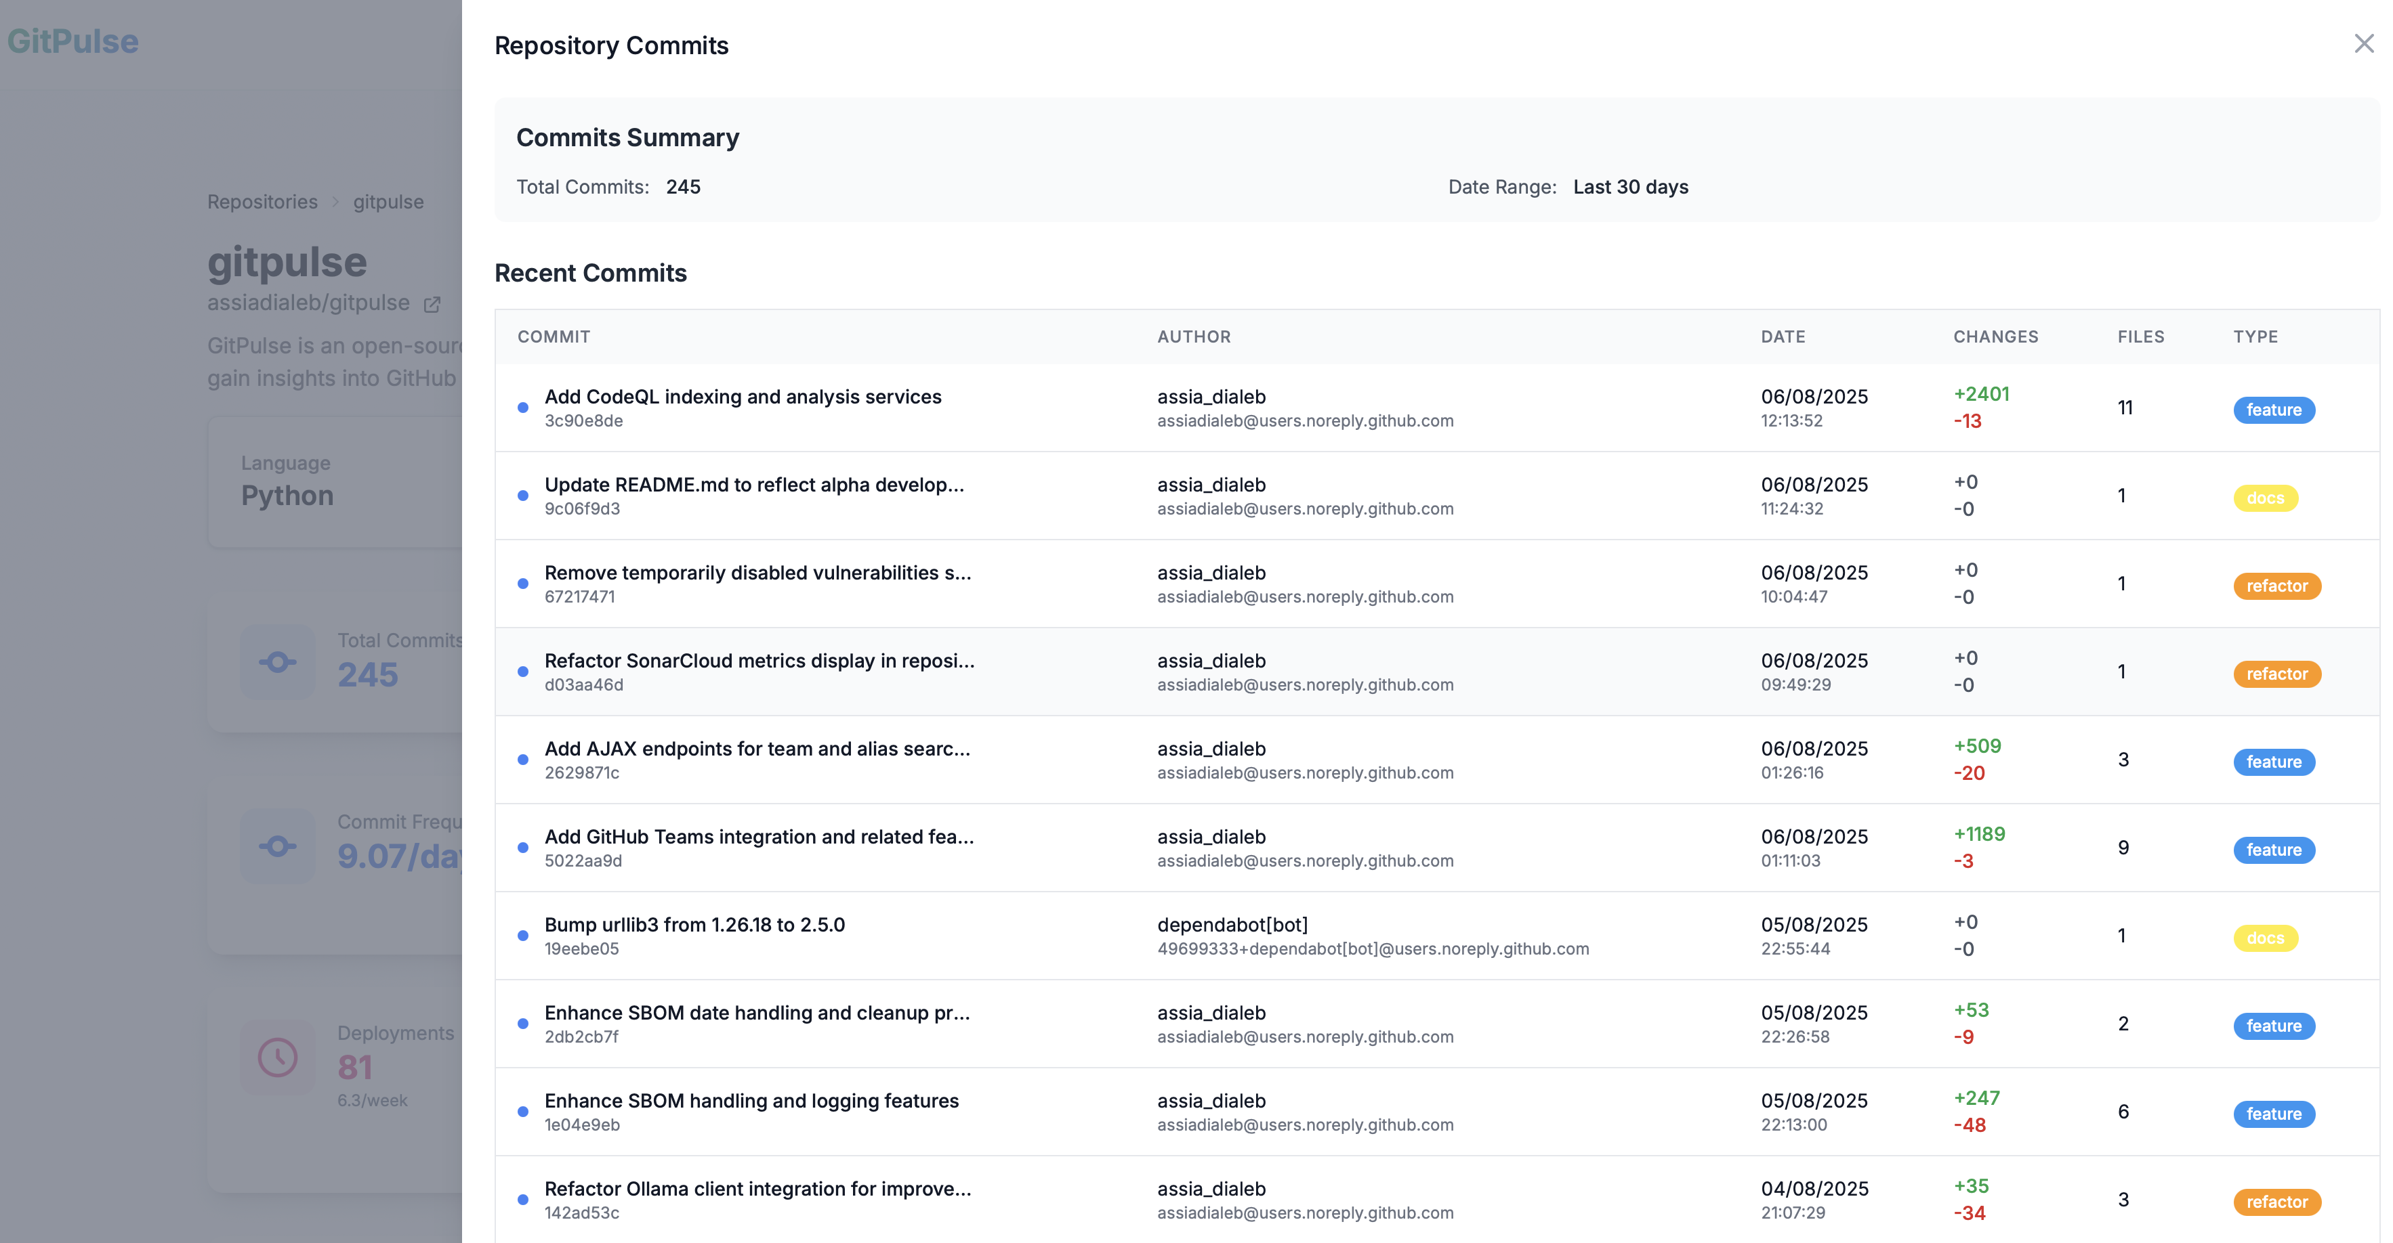
Task: Open commit 'Enhance SBOM date handling and cleanup pr...'
Action: click(757, 1013)
